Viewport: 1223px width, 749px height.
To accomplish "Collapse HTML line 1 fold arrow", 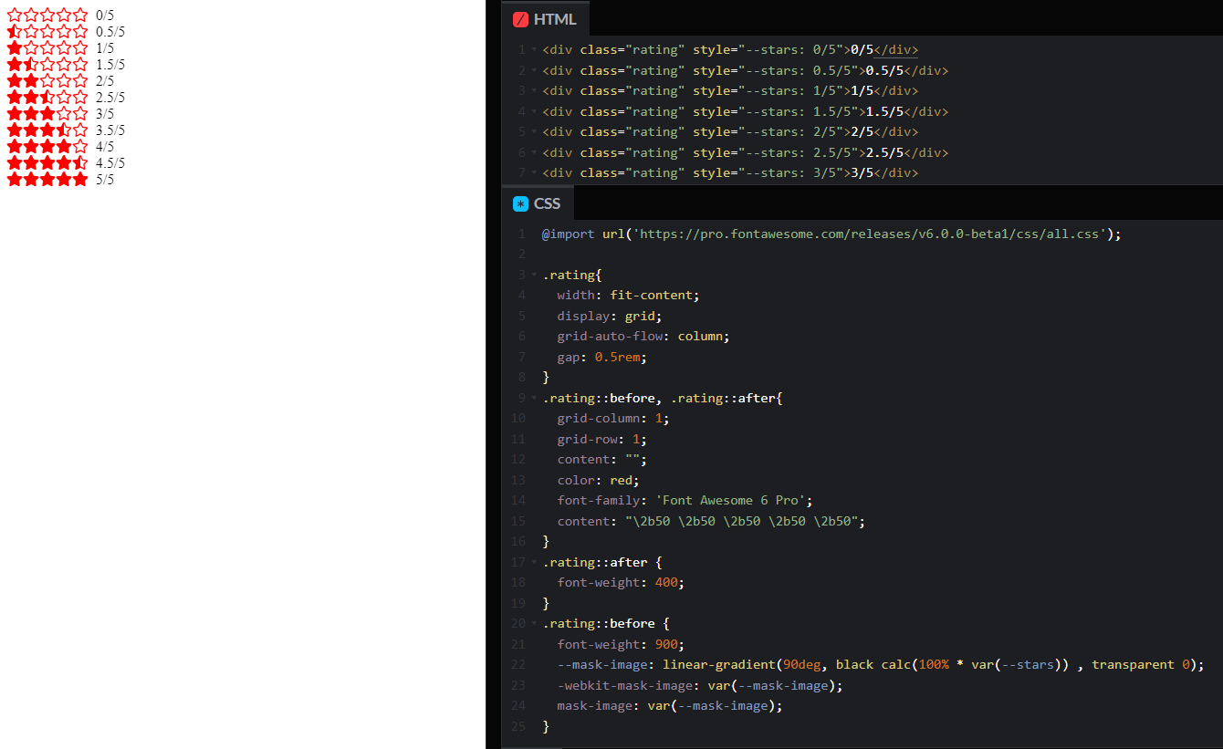I will tap(534, 50).
